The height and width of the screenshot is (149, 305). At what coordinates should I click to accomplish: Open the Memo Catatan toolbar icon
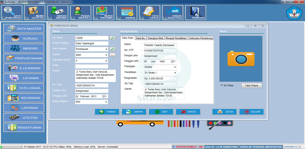[x=35, y=13]
